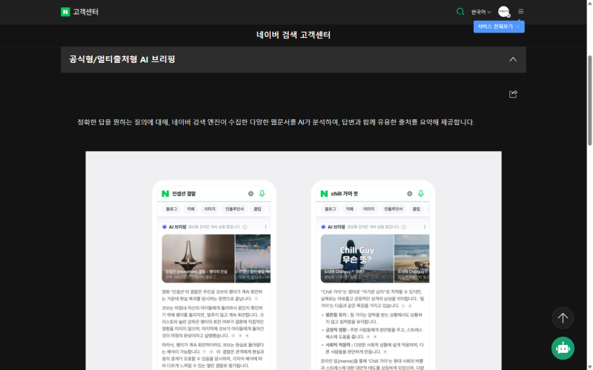Select the 클립 tab in the 인셉션 결말 mockup
This screenshot has height=370, width=593.
point(257,209)
